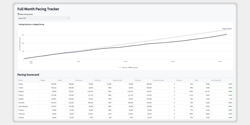This screenshot has width=250, height=125.
Task: Select the Slovakia market cell
Action: [28, 117]
